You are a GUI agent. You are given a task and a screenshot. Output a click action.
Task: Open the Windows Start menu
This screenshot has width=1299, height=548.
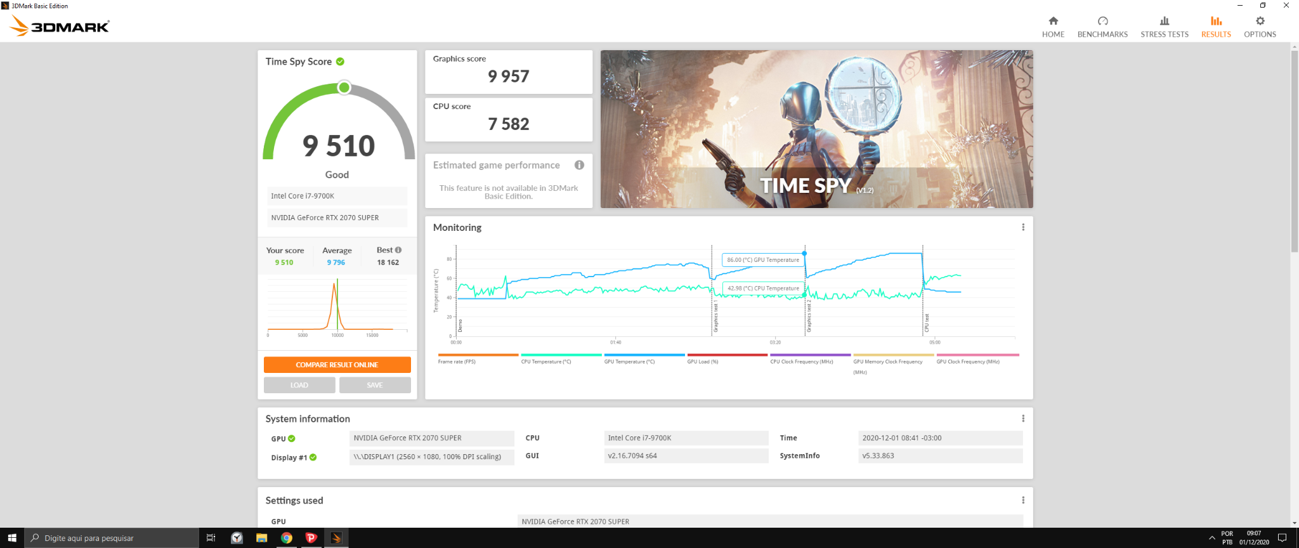[x=12, y=538]
